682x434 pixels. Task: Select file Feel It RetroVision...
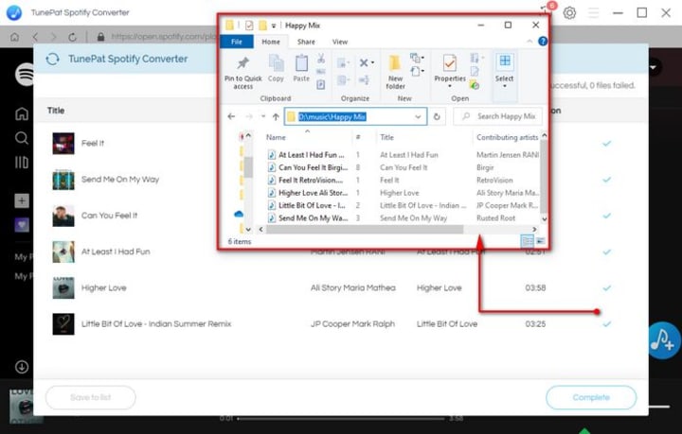311,180
